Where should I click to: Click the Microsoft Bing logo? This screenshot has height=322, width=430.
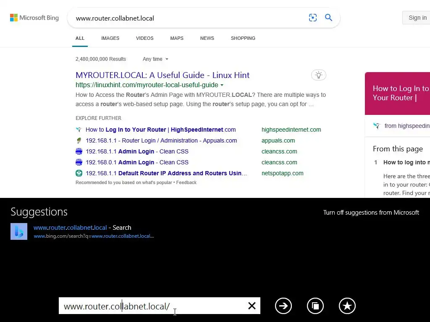click(x=34, y=18)
